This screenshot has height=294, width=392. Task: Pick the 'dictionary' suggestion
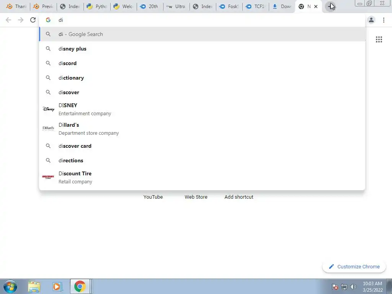click(x=202, y=78)
